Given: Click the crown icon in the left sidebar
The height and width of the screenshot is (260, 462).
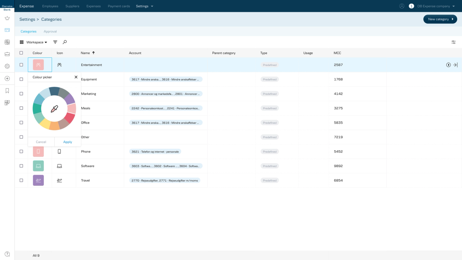Looking at the screenshot, I should pyautogui.click(x=7, y=18).
